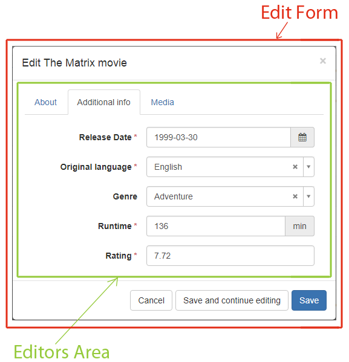Switch to the About tab
Screen dimensions: 349x362
(45, 102)
